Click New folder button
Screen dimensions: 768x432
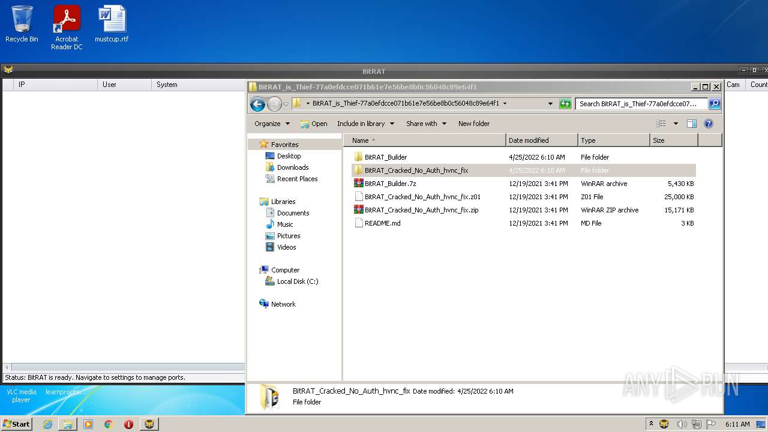coord(474,124)
